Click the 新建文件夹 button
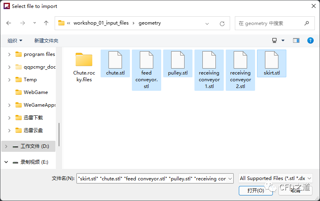 pyautogui.click(x=46, y=41)
